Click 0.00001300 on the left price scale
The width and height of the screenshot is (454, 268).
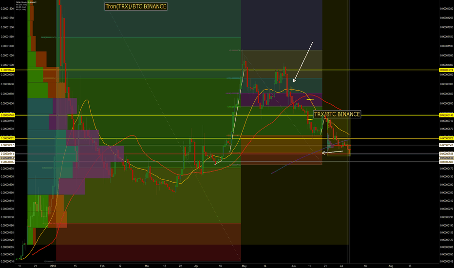(x=7, y=9)
